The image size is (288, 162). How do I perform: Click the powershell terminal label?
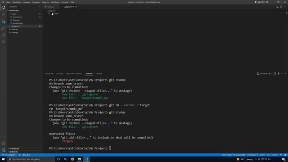[x=262, y=74]
